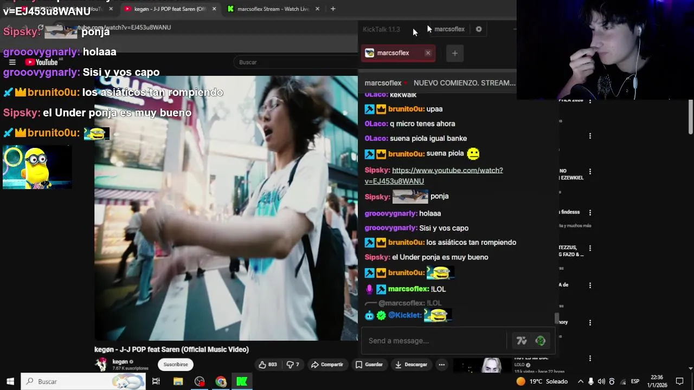The image size is (694, 390).
Task: Download the video using Descargar
Action: (x=411, y=365)
